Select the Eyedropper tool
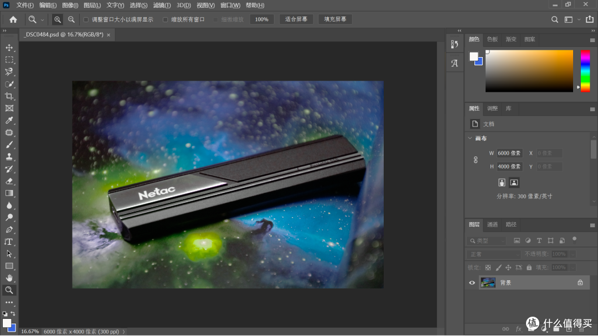Image resolution: width=598 pixels, height=336 pixels. pos(9,120)
